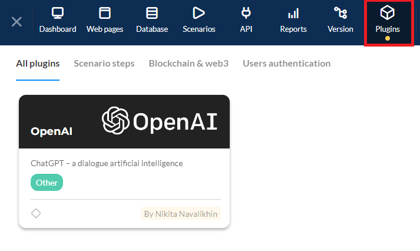
Task: Open the Blockchain & web3 tab
Action: (x=188, y=63)
